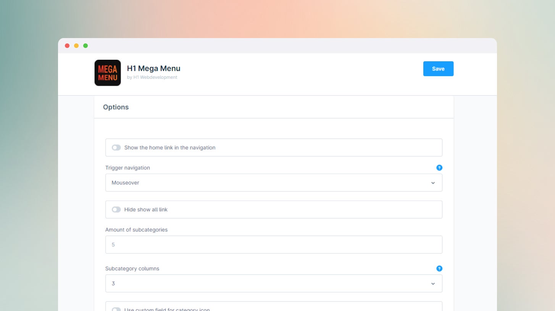Screen dimensions: 555x311
Task: Toggle Hide show all link switch
Action: tap(116, 210)
